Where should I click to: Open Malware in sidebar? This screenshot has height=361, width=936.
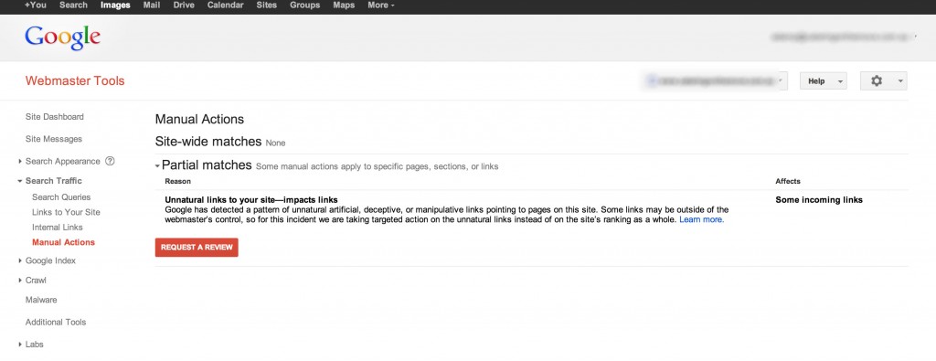coord(41,300)
